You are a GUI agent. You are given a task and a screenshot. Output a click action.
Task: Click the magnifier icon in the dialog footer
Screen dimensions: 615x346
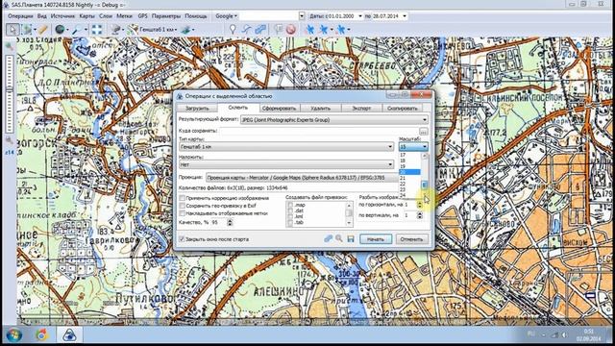pyautogui.click(x=339, y=238)
